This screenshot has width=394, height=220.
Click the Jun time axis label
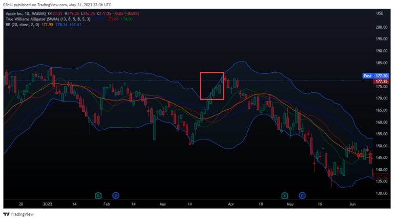click(352, 204)
